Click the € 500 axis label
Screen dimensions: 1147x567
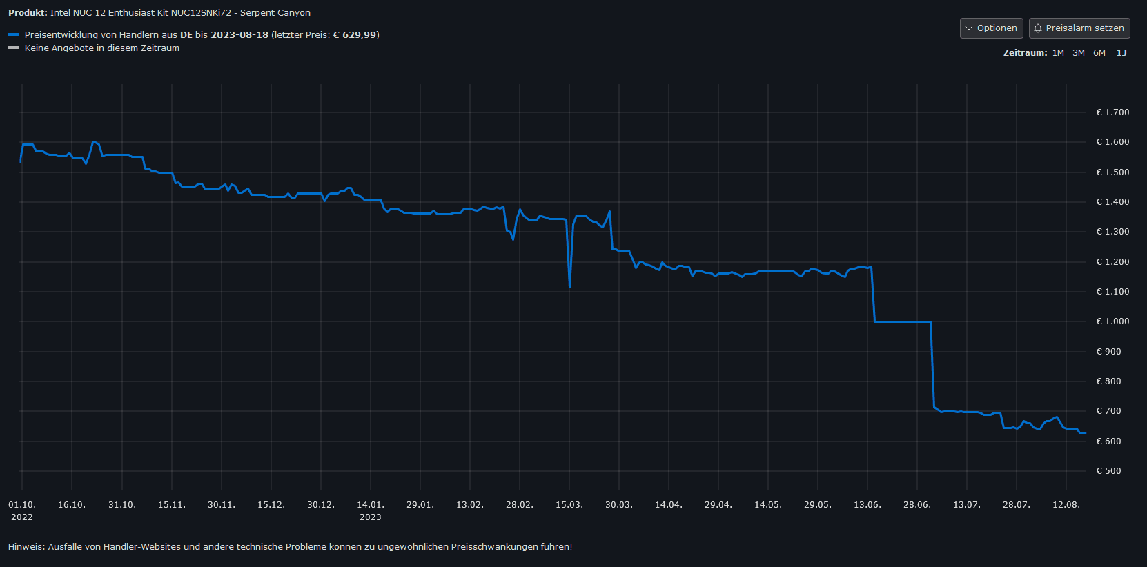click(1108, 471)
